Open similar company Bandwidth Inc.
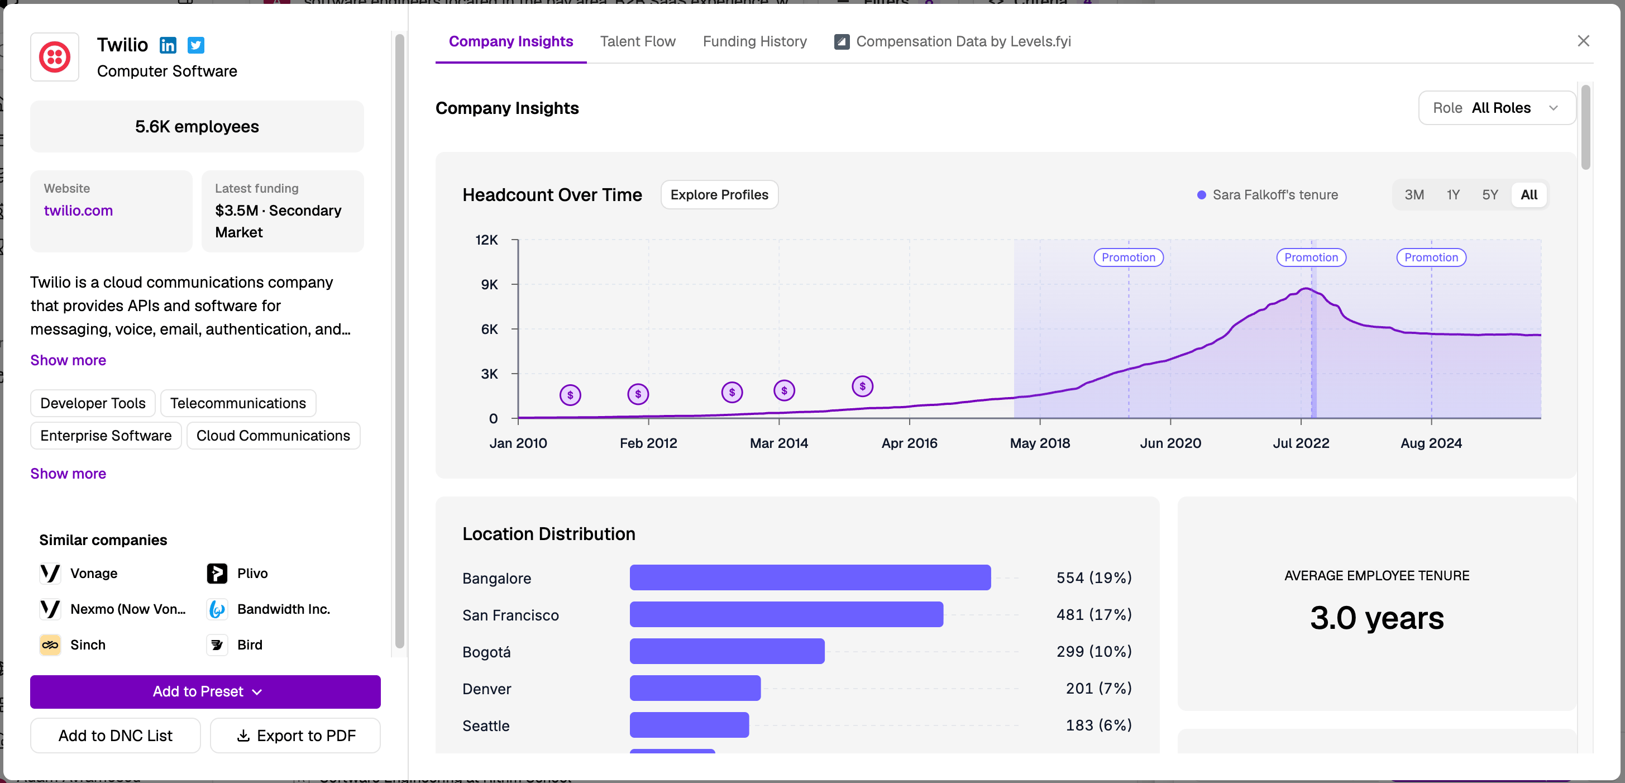Viewport: 1625px width, 783px height. [x=284, y=609]
